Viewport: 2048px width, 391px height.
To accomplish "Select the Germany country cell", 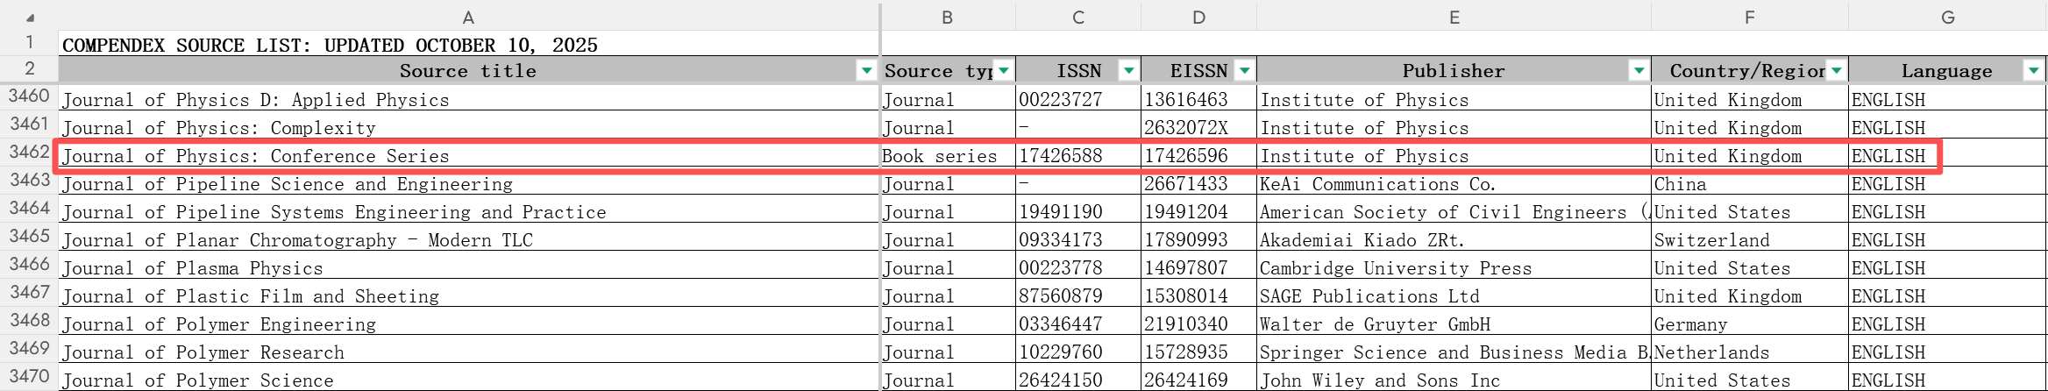I will 1690,324.
